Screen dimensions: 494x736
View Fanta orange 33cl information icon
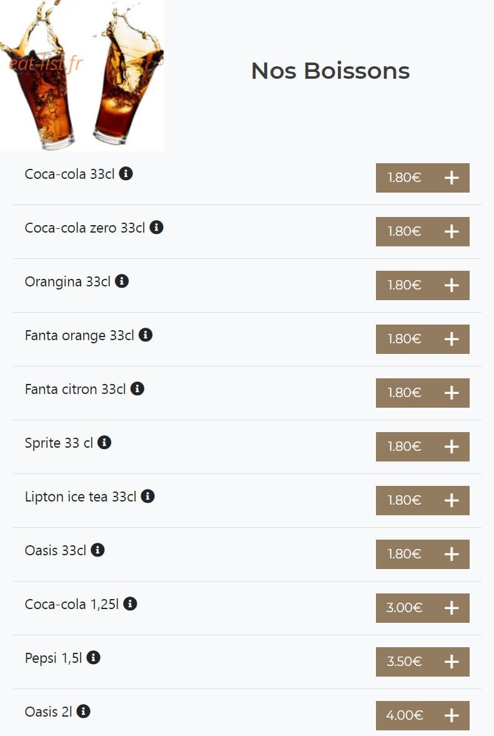pos(146,335)
